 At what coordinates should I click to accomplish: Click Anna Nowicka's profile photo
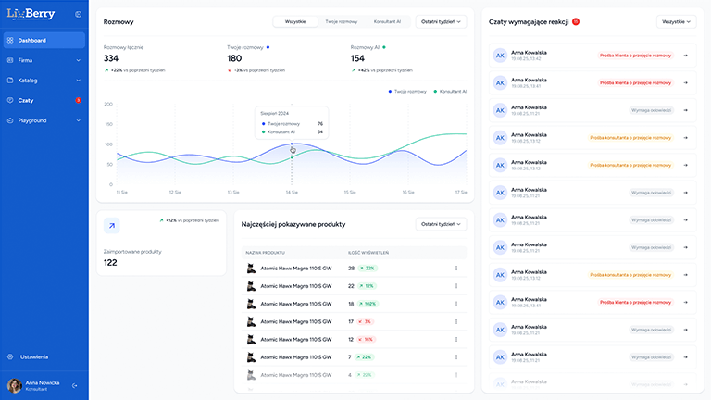14,385
